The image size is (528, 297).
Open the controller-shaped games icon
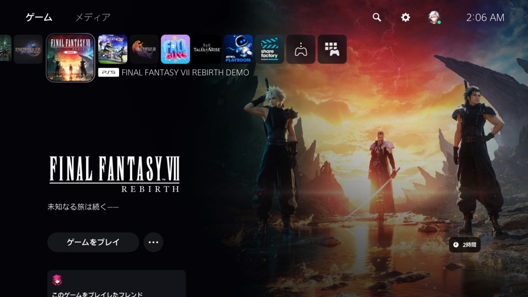pos(301,49)
